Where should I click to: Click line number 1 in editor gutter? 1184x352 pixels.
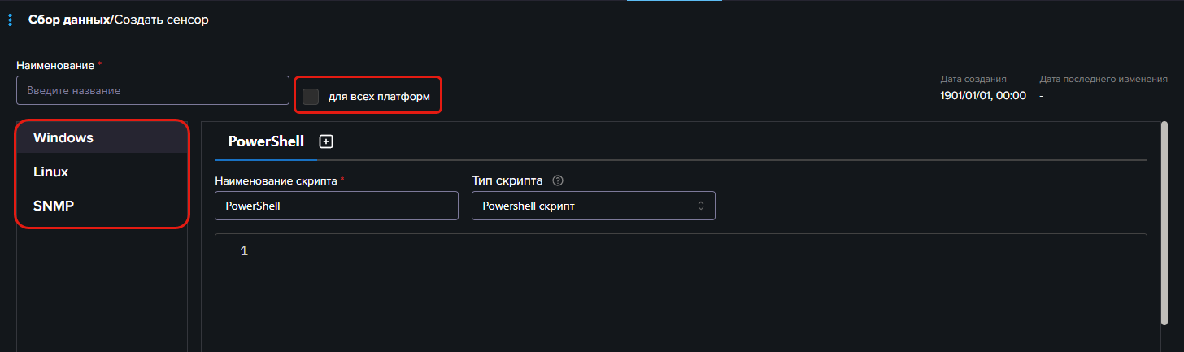[x=244, y=251]
